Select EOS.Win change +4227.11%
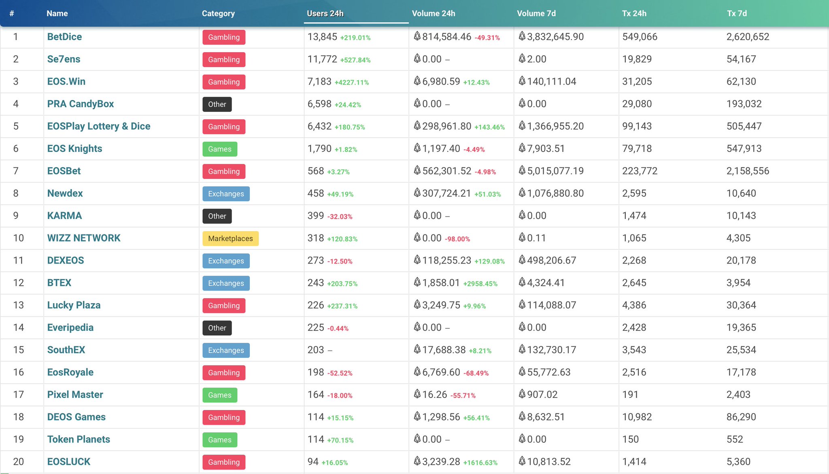 (x=352, y=82)
